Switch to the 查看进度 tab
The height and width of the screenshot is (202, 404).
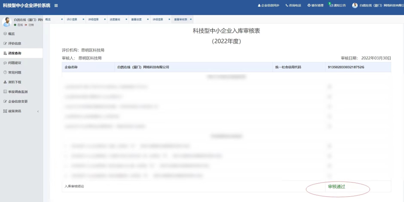pyautogui.click(x=137, y=19)
